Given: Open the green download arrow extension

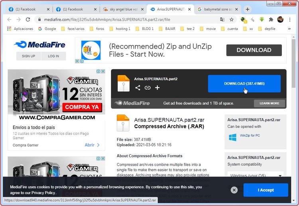Looking at the screenshot, I should click(x=262, y=20).
